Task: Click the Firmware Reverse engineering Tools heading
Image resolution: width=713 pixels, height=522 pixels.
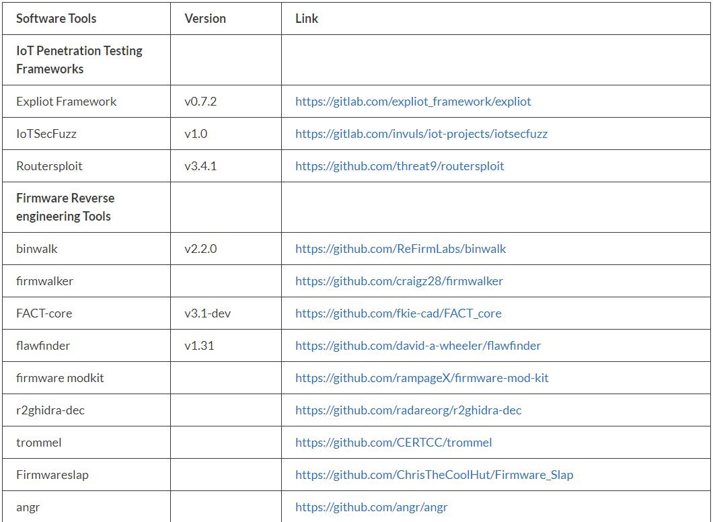Action: point(65,207)
